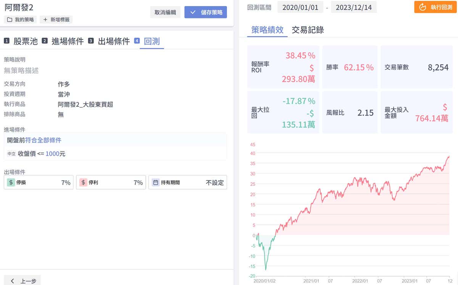Click the ROI curve peak near 2023/12
The height and width of the screenshot is (285, 458).
449,156
